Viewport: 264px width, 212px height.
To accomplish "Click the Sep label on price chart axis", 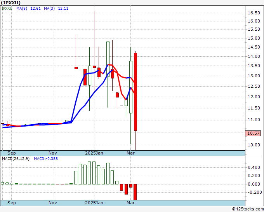I will click(x=11, y=153).
